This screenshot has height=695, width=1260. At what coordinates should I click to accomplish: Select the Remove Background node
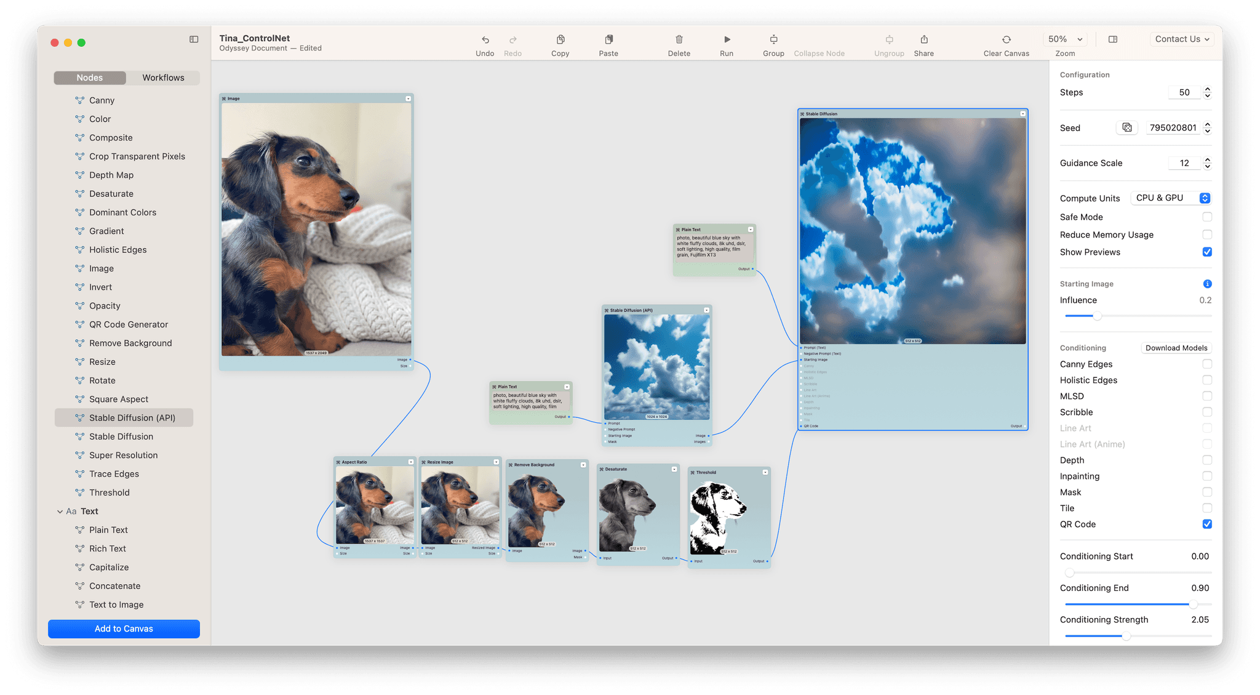[130, 343]
